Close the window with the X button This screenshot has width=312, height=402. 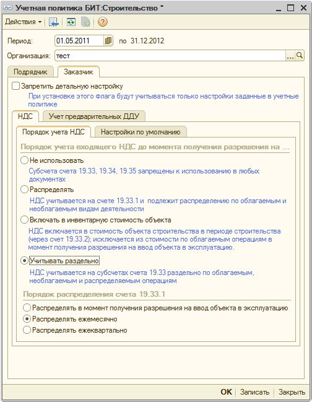[303, 8]
